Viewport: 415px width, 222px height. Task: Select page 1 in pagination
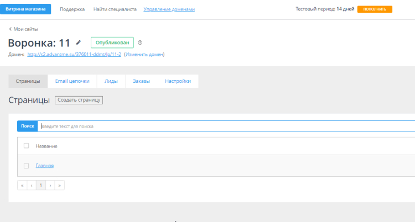click(x=41, y=186)
